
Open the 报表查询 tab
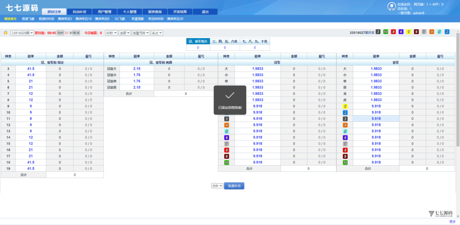point(155,12)
